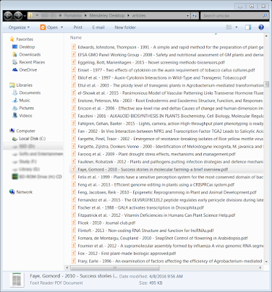Select PDF icon of EFSA GMO Panel 2008
Screen dimensions: 272x292
[74, 55]
